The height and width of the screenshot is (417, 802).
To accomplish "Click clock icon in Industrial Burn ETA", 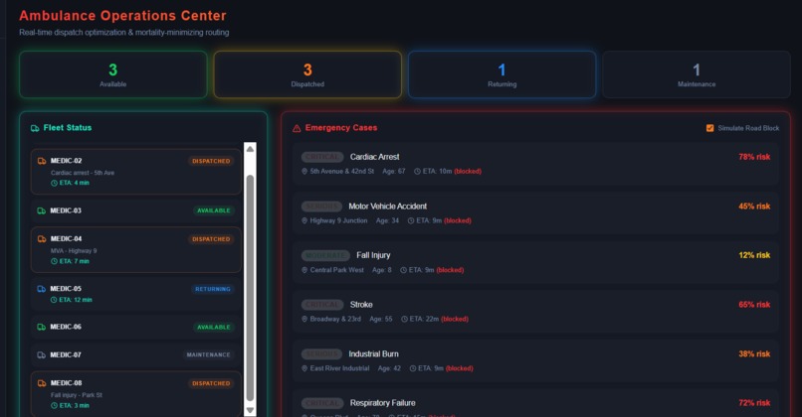I will [413, 368].
